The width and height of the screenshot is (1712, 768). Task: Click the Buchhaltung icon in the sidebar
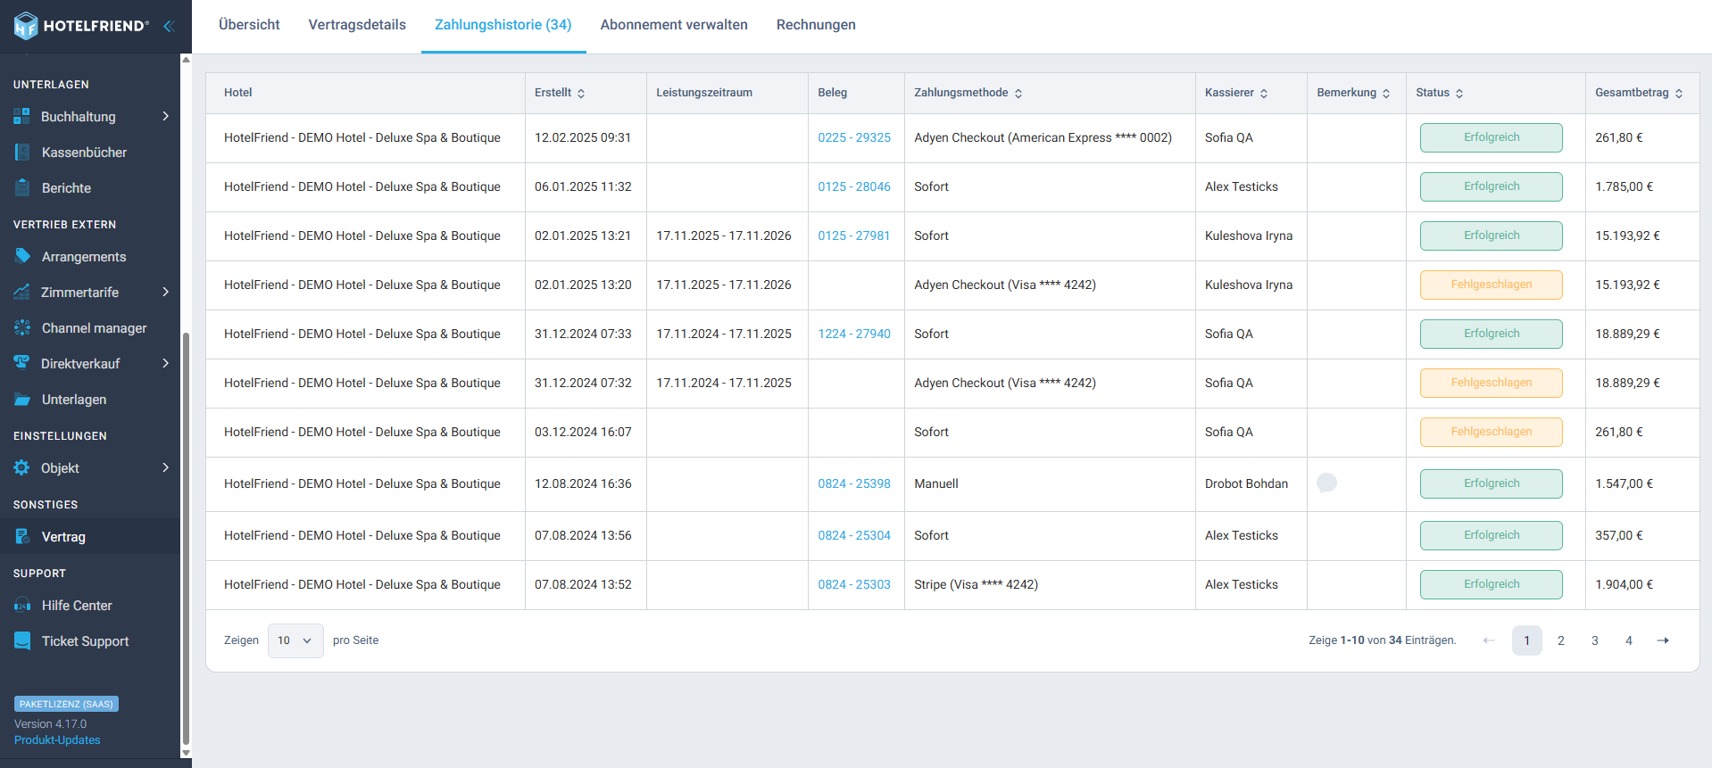[x=22, y=117]
